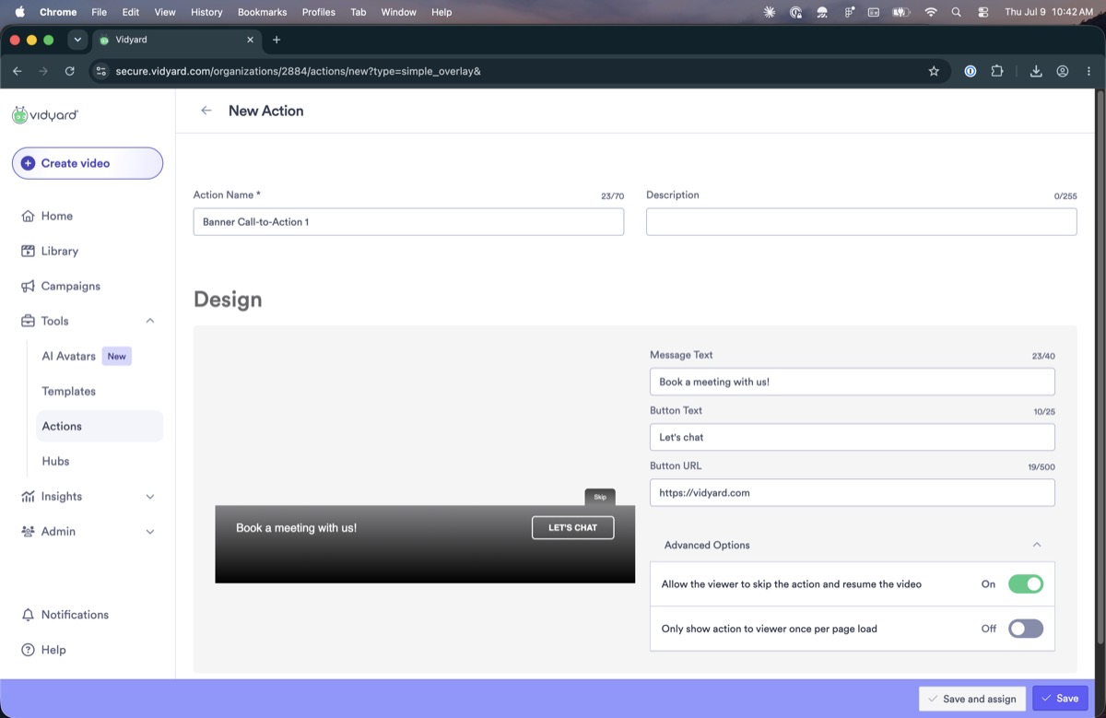Open AI Avatars in the sidebar

pos(68,356)
